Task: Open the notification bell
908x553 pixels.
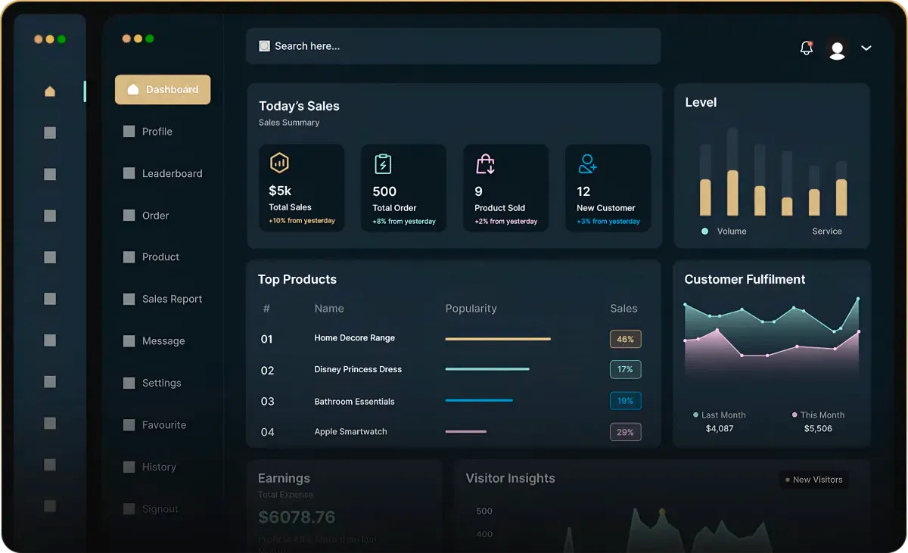Action: coord(807,48)
